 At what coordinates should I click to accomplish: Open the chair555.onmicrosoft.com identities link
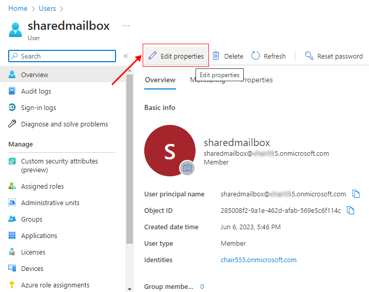(258, 260)
